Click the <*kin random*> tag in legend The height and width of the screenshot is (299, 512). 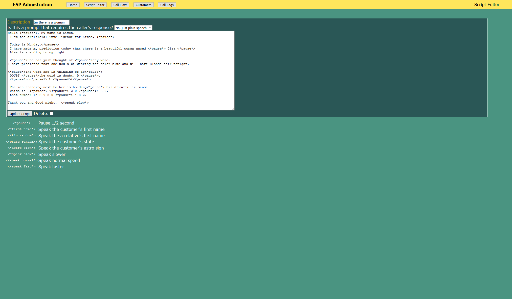[x=22, y=136]
